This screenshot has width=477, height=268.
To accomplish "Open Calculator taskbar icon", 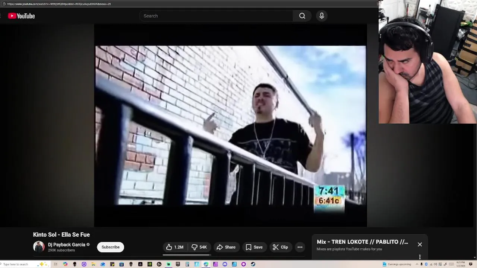I will point(187,264).
